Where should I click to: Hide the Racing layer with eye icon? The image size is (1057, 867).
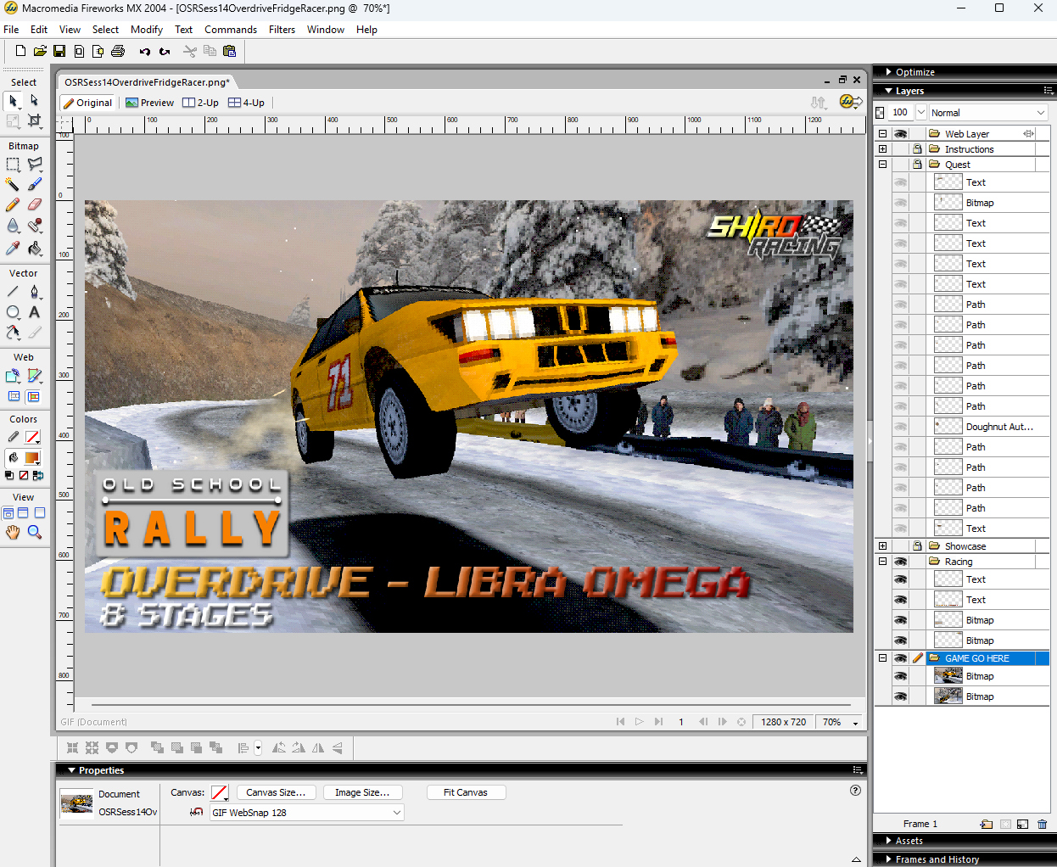pos(900,562)
